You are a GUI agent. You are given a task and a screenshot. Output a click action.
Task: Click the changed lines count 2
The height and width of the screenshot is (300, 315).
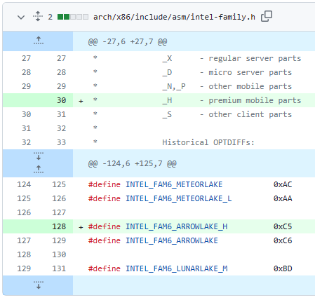[51, 17]
